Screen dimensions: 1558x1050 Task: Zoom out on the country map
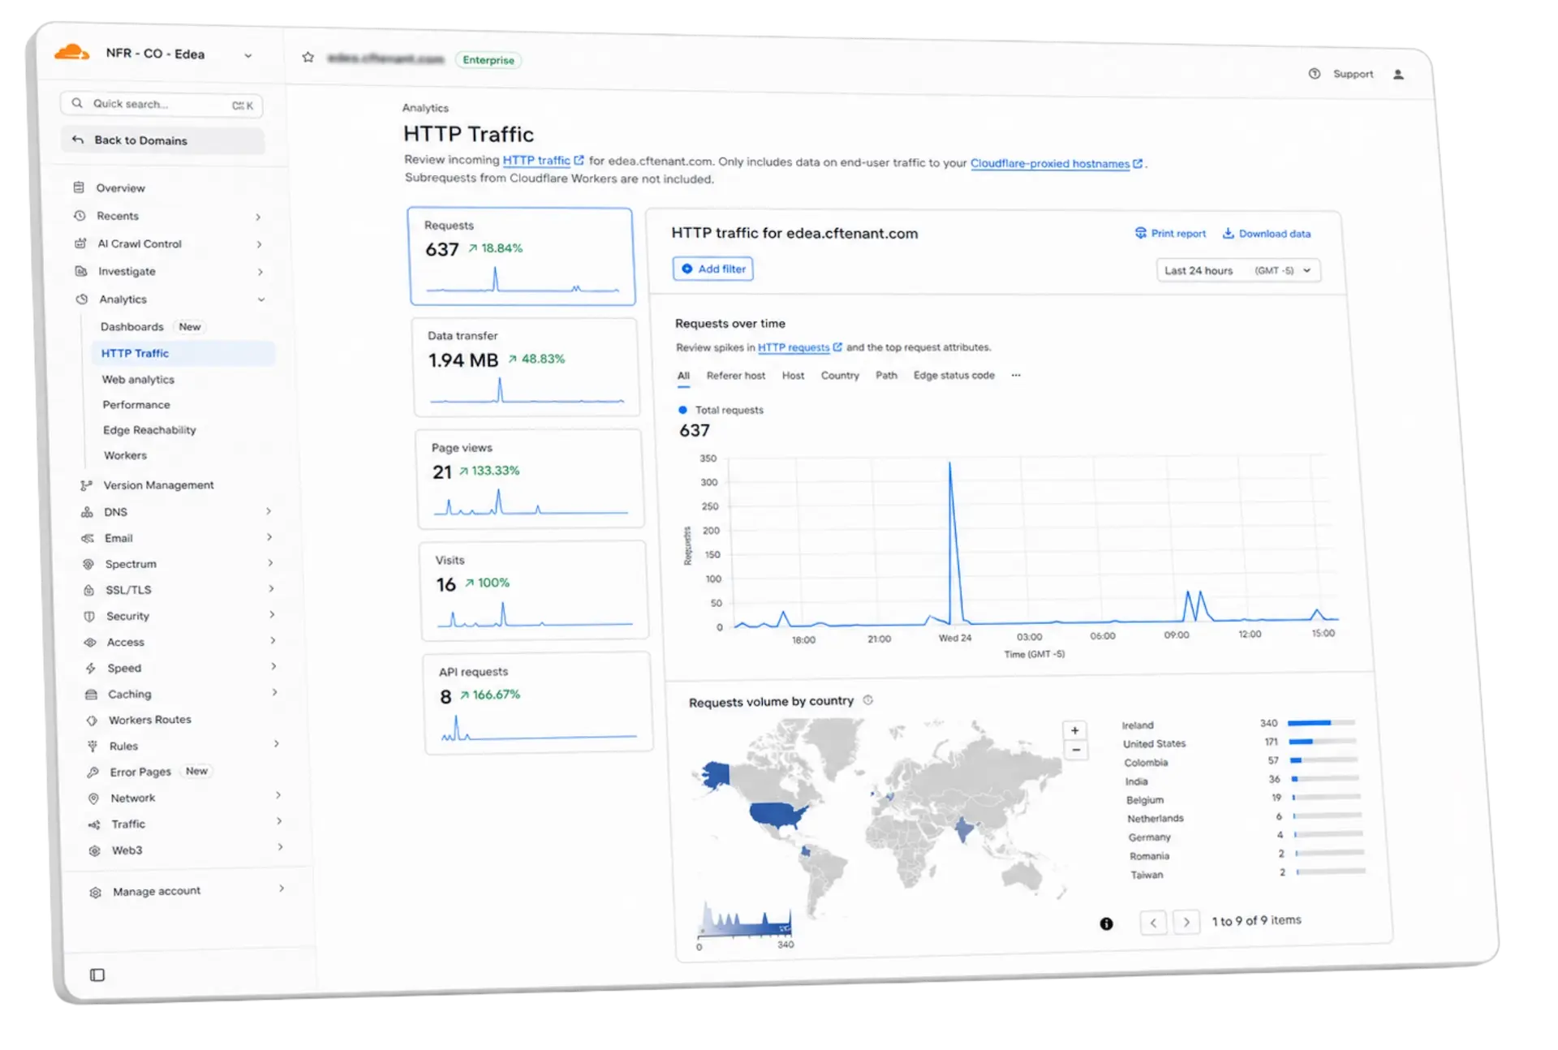coord(1076,750)
